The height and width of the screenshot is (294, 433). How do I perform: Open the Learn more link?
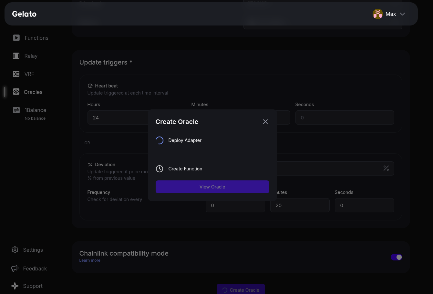[x=90, y=260]
